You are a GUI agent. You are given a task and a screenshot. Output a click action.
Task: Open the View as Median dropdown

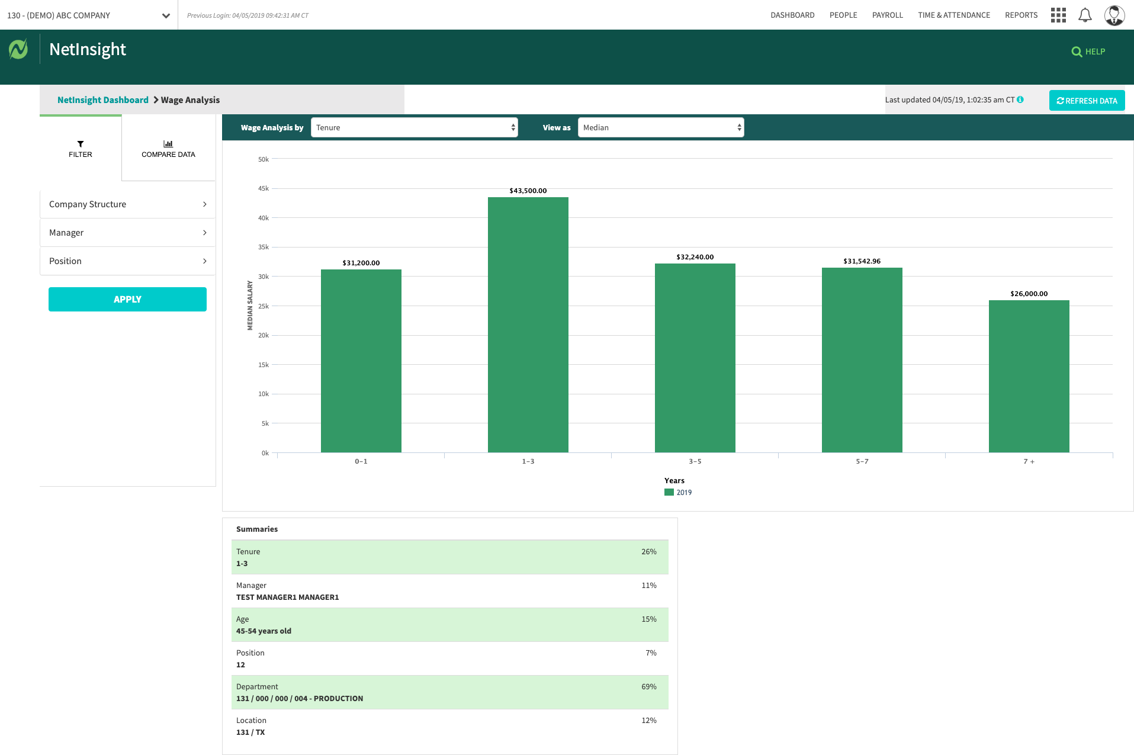click(660, 127)
